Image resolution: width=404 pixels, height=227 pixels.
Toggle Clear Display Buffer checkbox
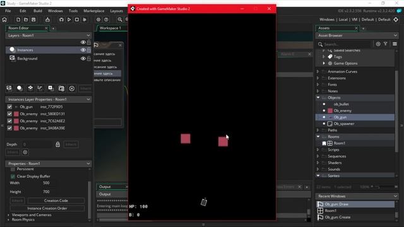point(13,177)
